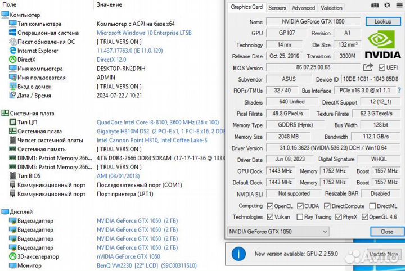
Task: Click the GPU-Z refresh icon
Action: click(387, 5)
